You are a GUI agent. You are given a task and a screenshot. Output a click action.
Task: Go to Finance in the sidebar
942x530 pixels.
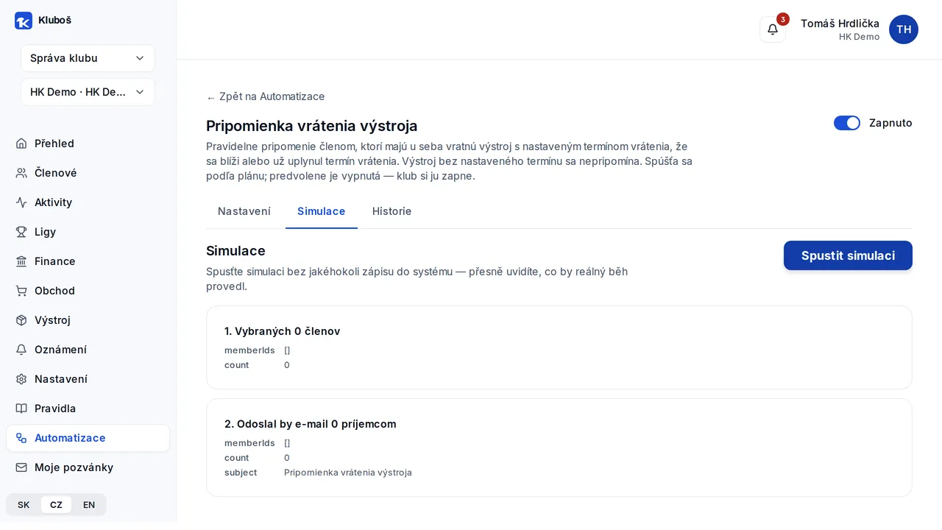[88, 261]
